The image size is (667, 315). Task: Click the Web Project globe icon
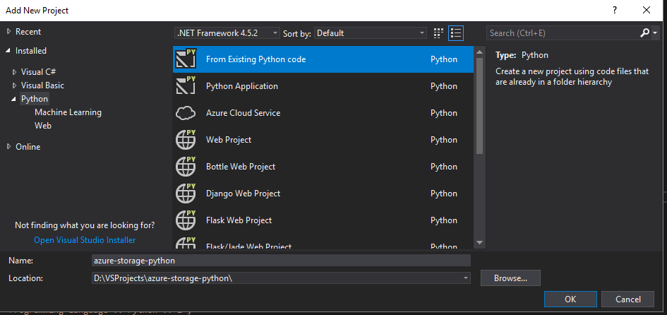pyautogui.click(x=186, y=140)
